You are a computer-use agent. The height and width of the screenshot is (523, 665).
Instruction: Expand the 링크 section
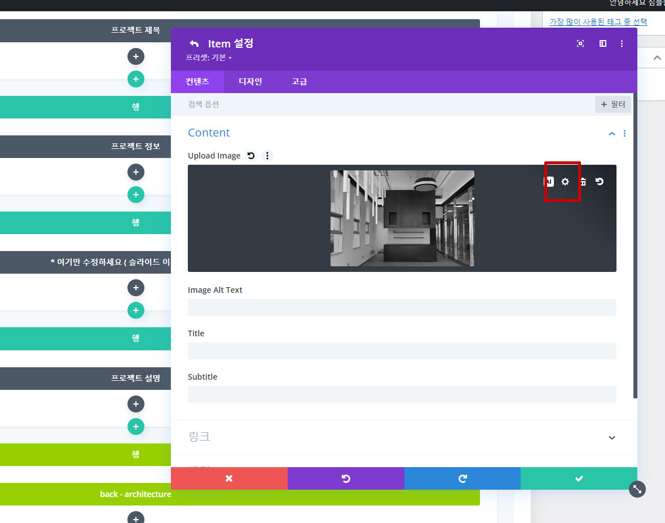[x=402, y=437]
